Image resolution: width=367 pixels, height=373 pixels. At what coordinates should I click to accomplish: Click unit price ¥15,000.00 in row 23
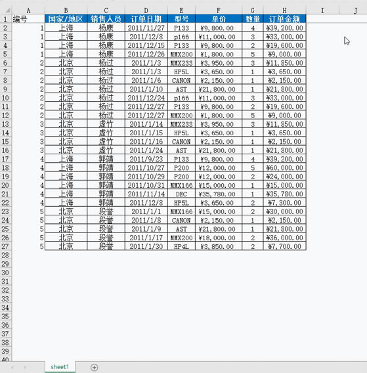(219, 211)
